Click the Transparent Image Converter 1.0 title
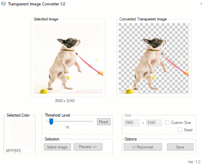The image size is (202, 164). (37, 4)
